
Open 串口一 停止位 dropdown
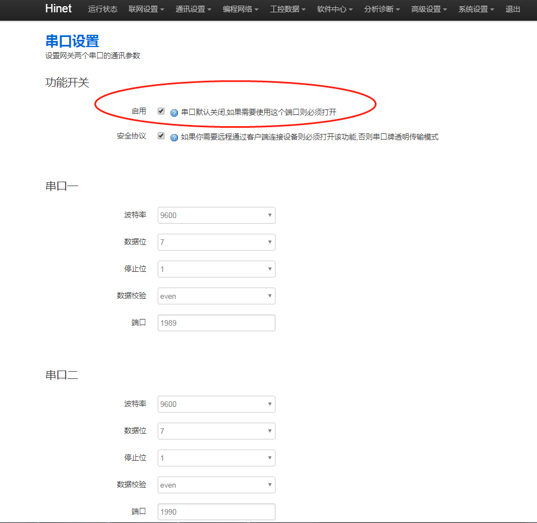pos(216,269)
